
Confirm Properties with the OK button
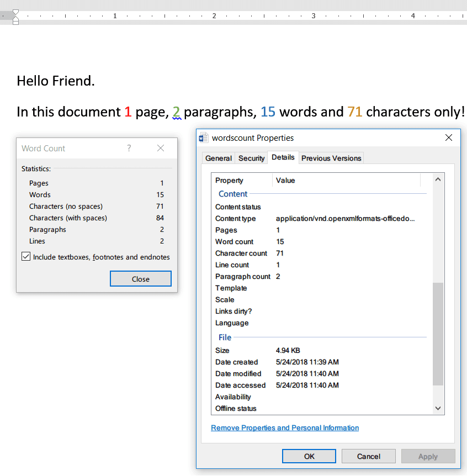(309, 456)
